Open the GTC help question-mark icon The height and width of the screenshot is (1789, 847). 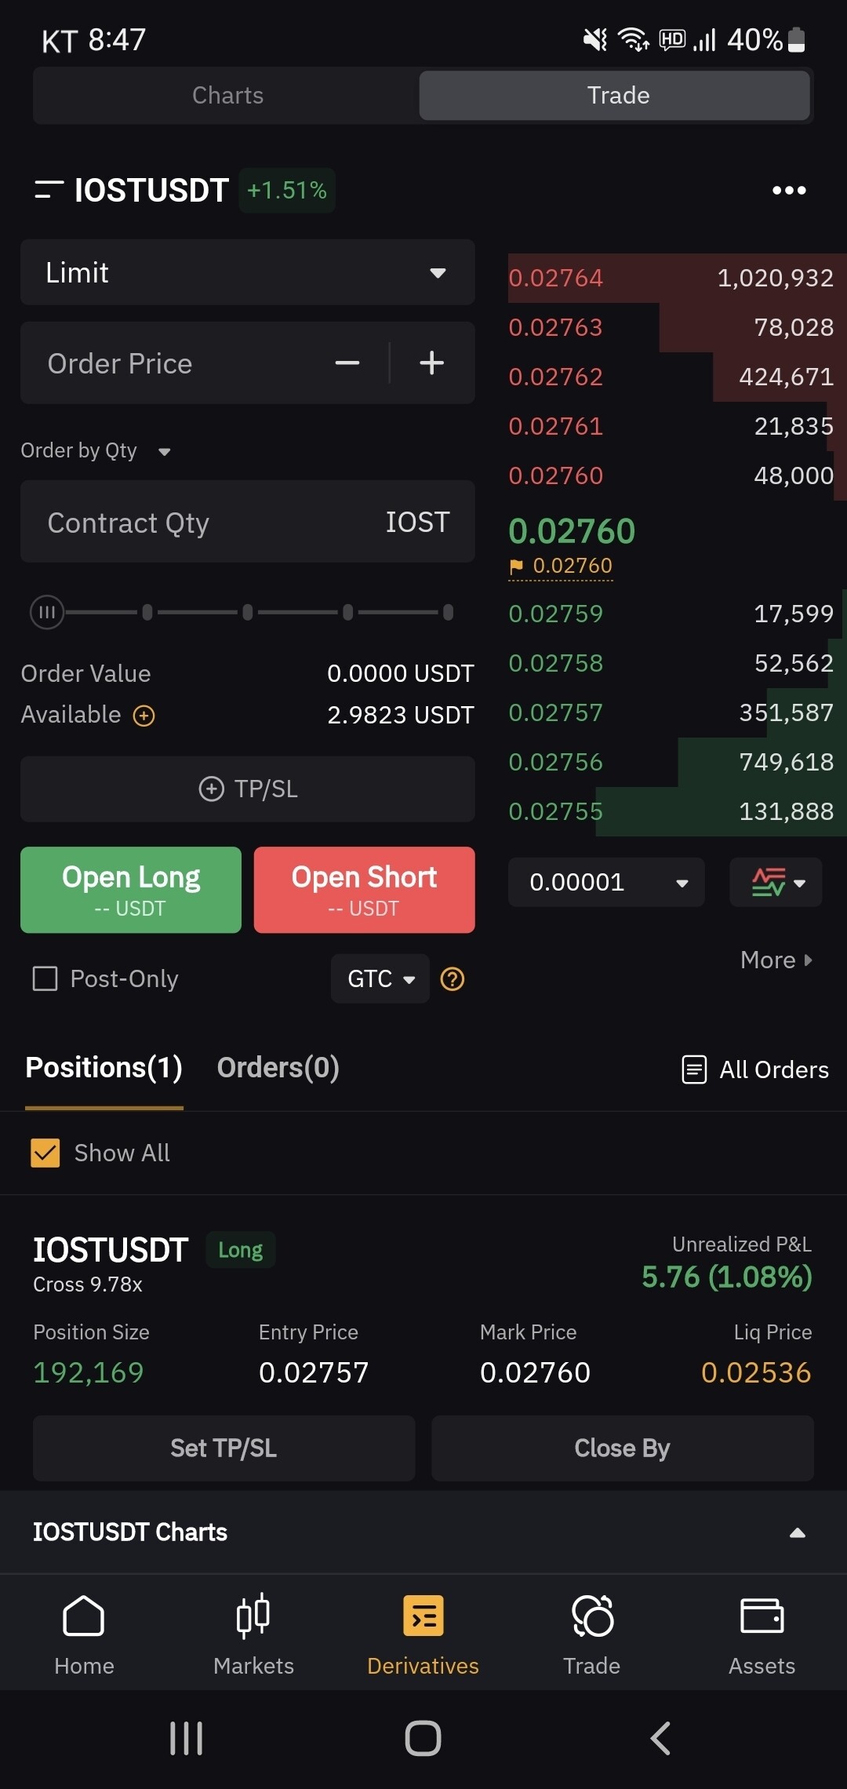point(453,979)
